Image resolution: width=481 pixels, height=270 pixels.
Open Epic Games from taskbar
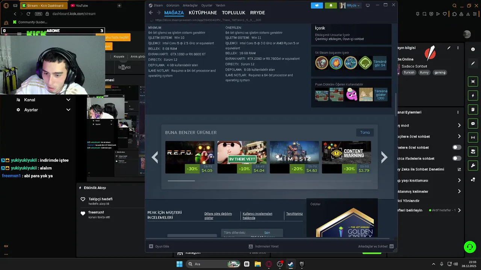coord(302,264)
